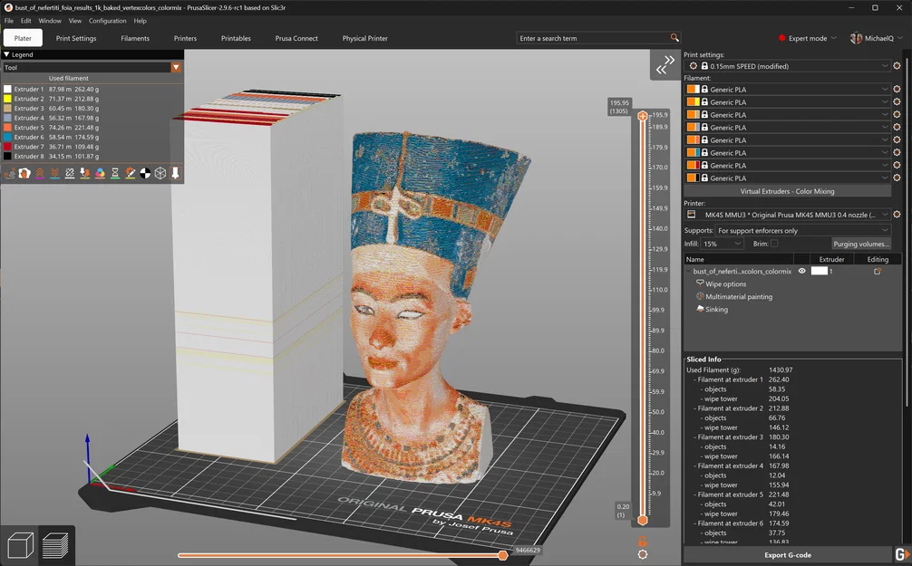The height and width of the screenshot is (566, 912).
Task: Toggle shells cube icon in legend toolbar
Action: 160,173
